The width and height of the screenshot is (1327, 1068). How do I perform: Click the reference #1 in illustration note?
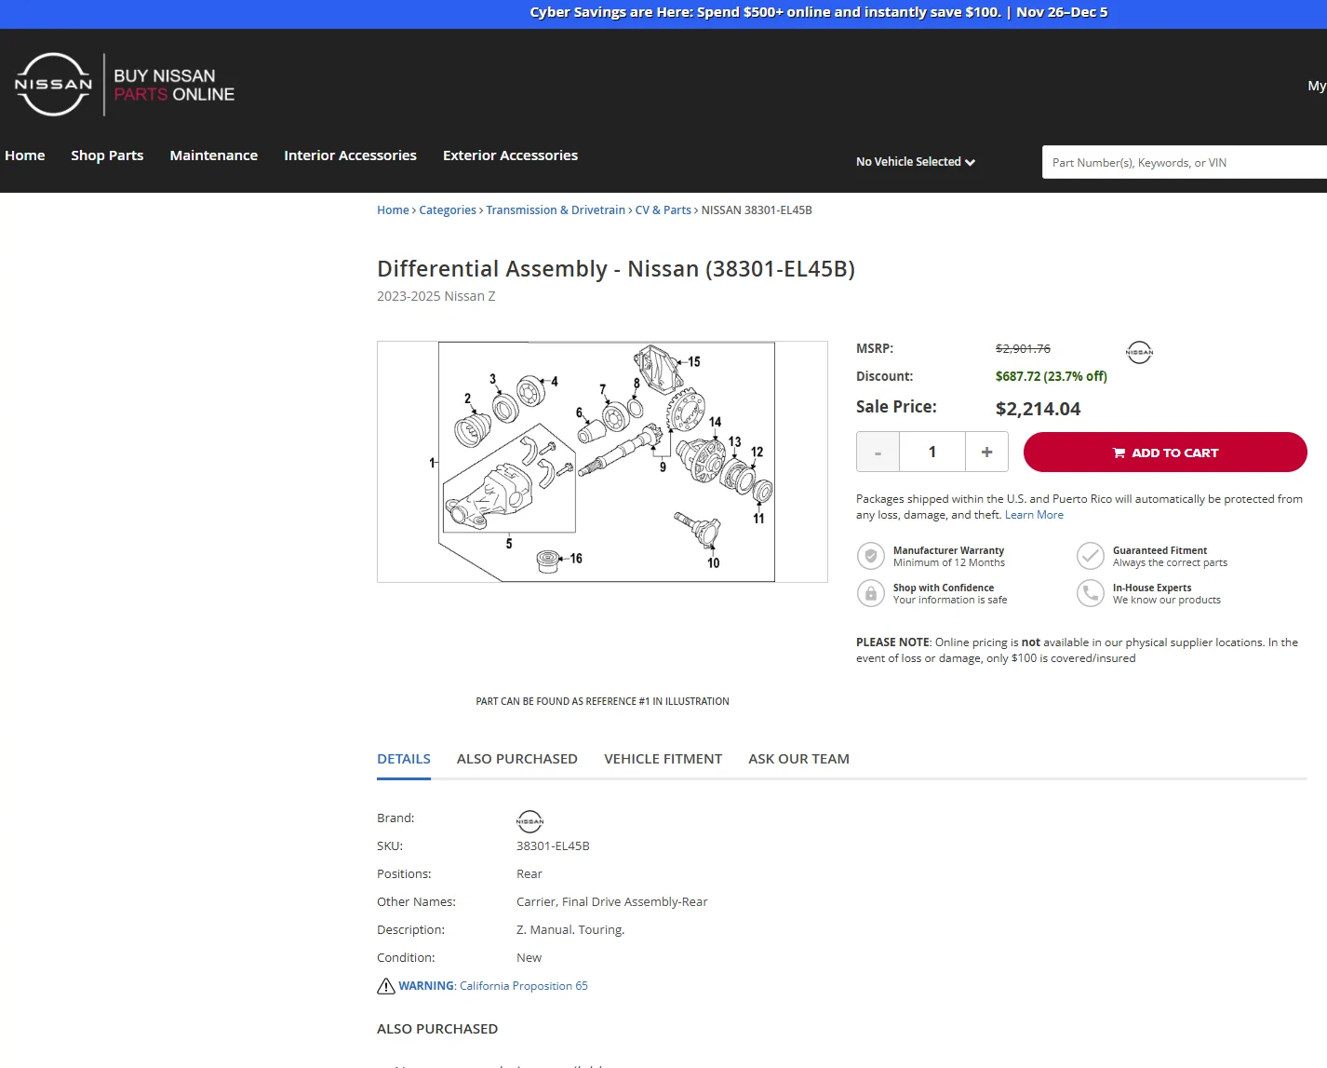602,702
